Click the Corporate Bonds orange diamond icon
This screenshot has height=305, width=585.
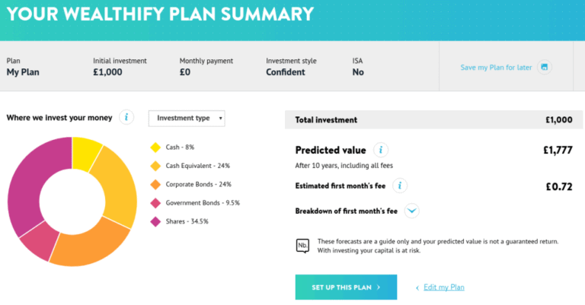coord(155,184)
